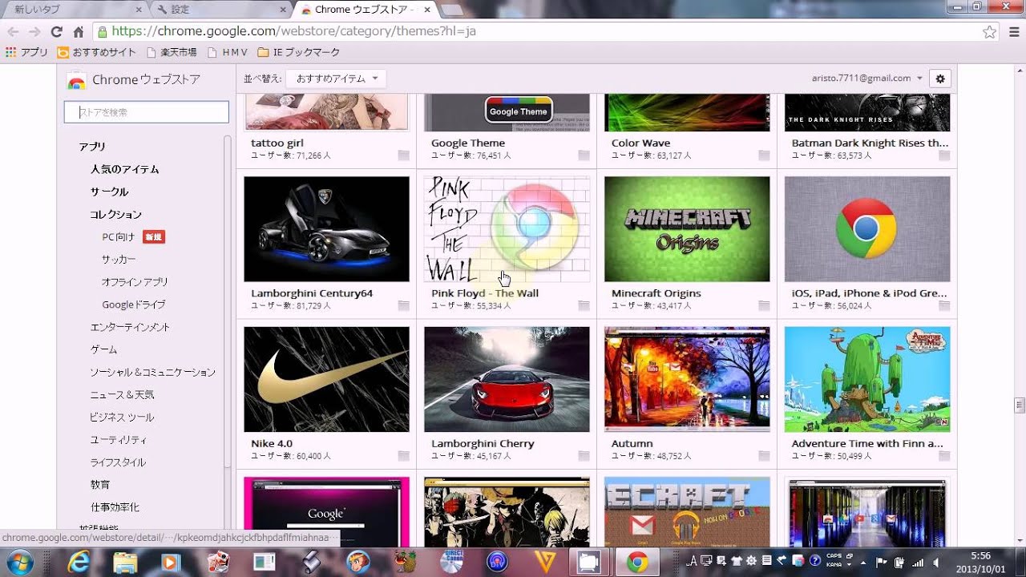Open the アプリ apps bookmark shortcut

tap(26, 52)
